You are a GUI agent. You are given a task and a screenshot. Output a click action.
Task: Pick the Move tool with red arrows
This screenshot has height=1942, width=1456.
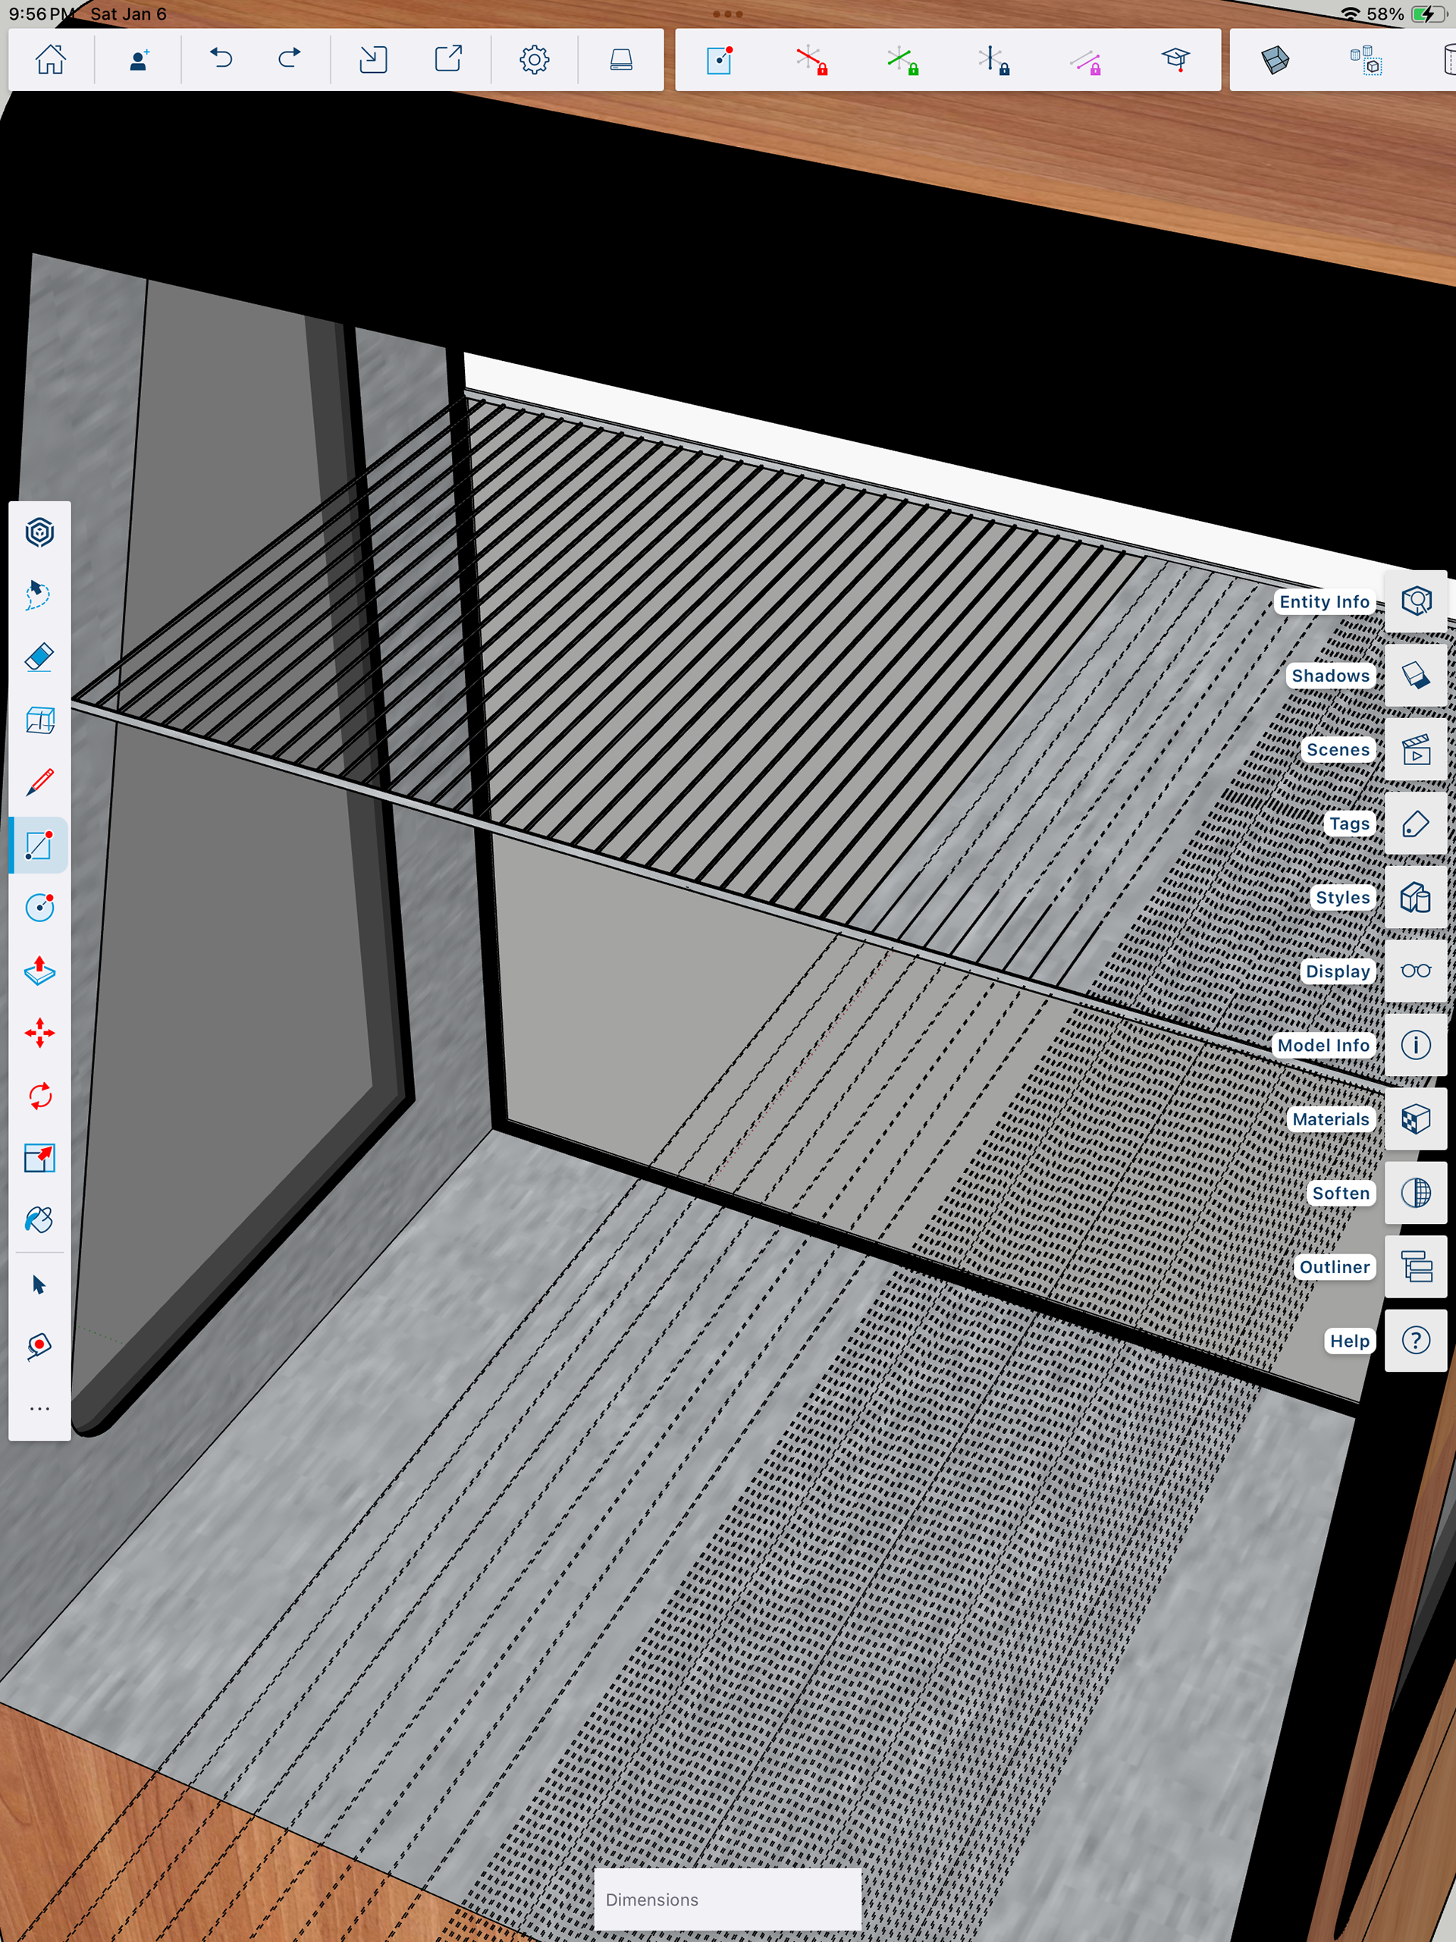click(39, 1033)
